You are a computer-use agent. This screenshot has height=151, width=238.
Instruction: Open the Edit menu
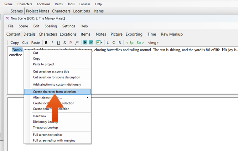pos(36,26)
